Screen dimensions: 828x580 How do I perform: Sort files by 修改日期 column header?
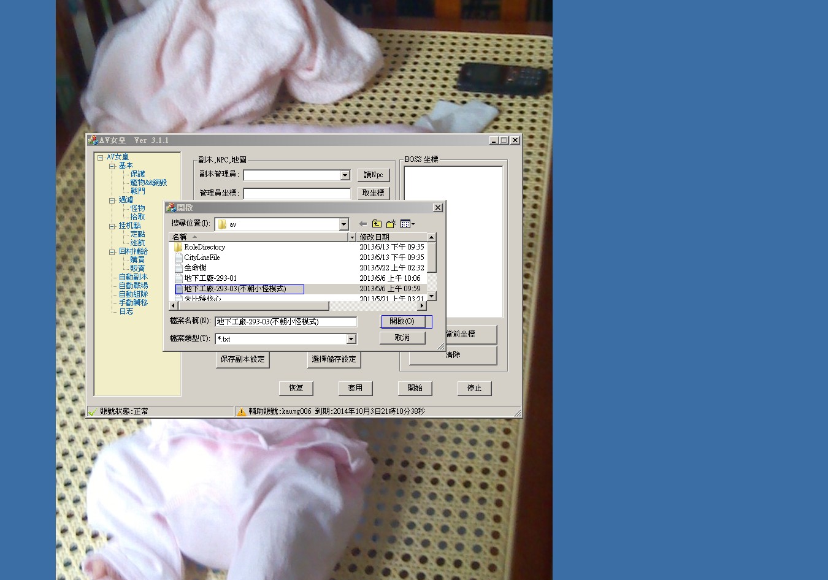(393, 237)
